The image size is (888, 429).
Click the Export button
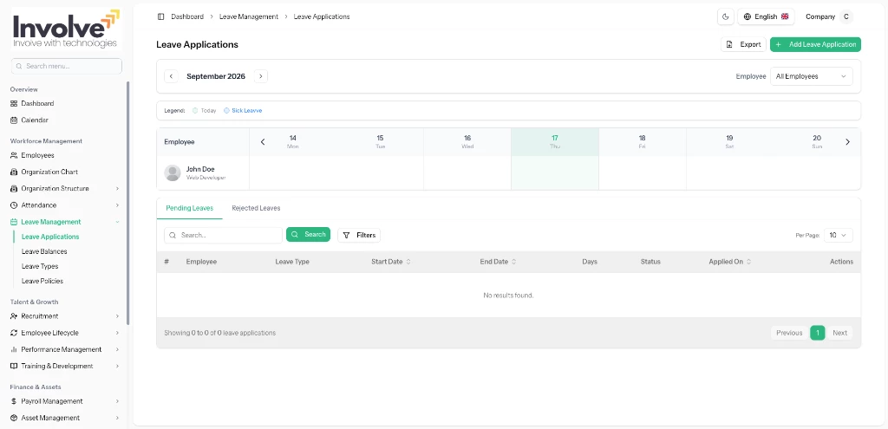(x=743, y=44)
